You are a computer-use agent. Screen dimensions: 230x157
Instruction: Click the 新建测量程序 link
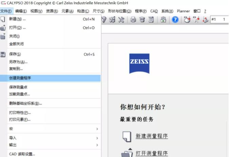pyautogui.click(x=152, y=136)
